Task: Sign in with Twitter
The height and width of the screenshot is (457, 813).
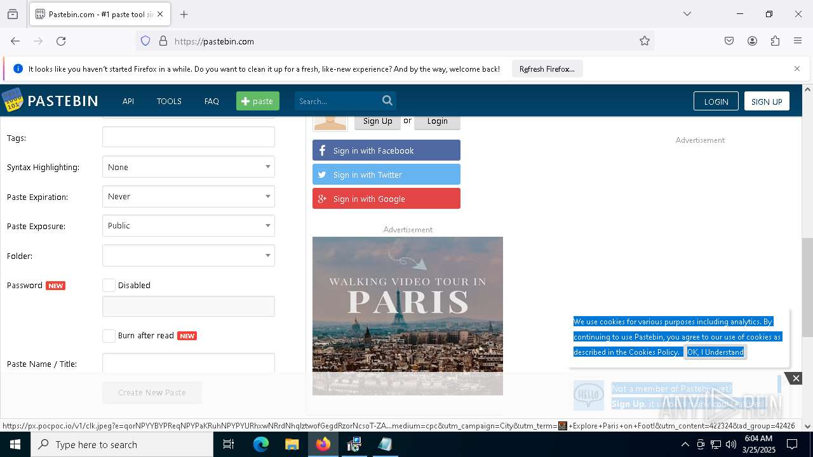Action: [386, 175]
